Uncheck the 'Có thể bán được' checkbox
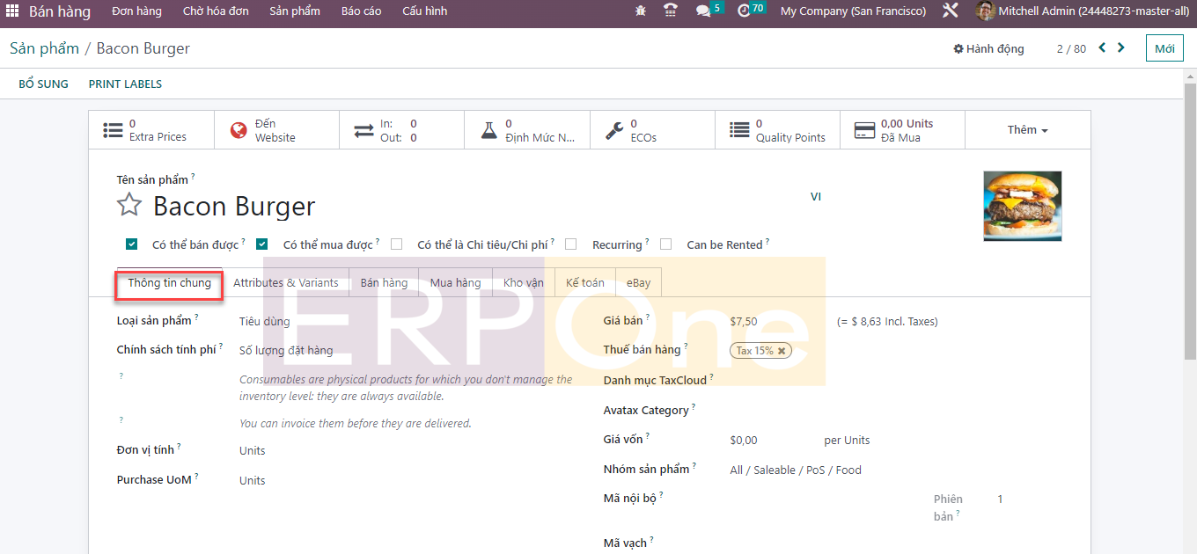Screen dimensions: 1197x554 coord(132,244)
